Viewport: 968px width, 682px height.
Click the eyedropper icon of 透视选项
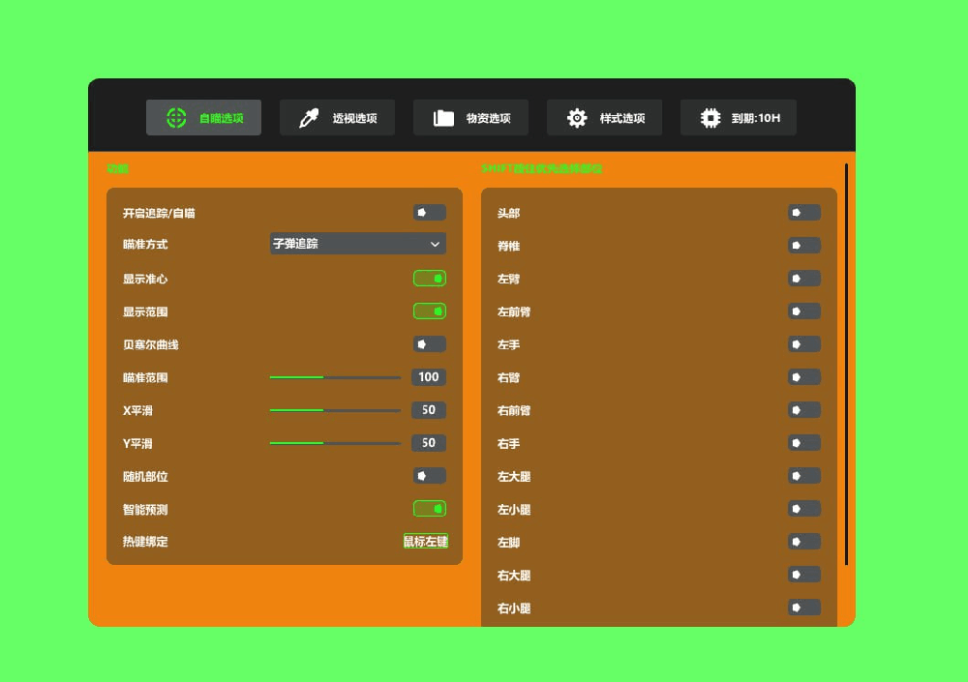[309, 118]
